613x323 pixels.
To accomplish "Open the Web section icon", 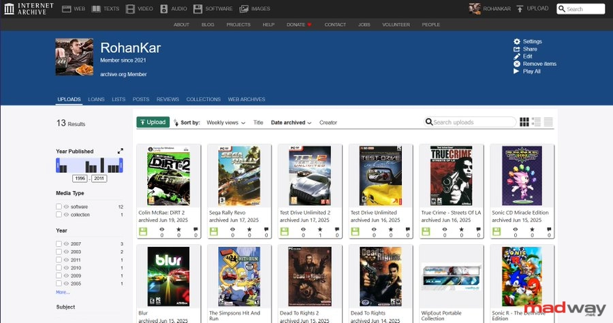I will (x=67, y=9).
